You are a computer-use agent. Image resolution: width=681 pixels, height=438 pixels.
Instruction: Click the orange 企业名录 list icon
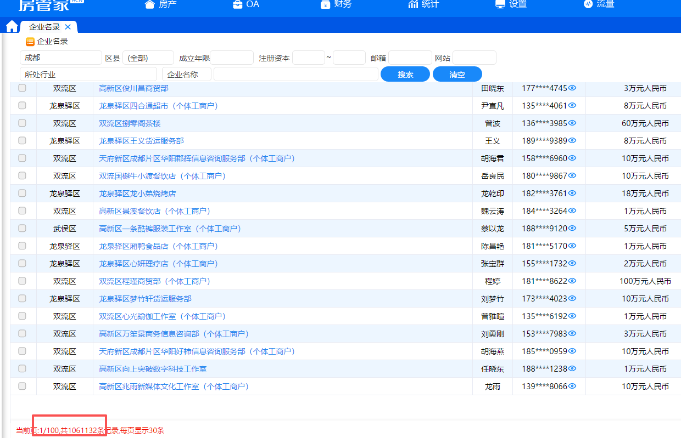coord(30,42)
